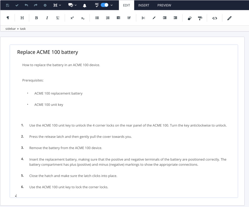Toggle the spell check switch
Image resolution: width=249 pixels, height=207 pixels.
pyautogui.click(x=104, y=5)
